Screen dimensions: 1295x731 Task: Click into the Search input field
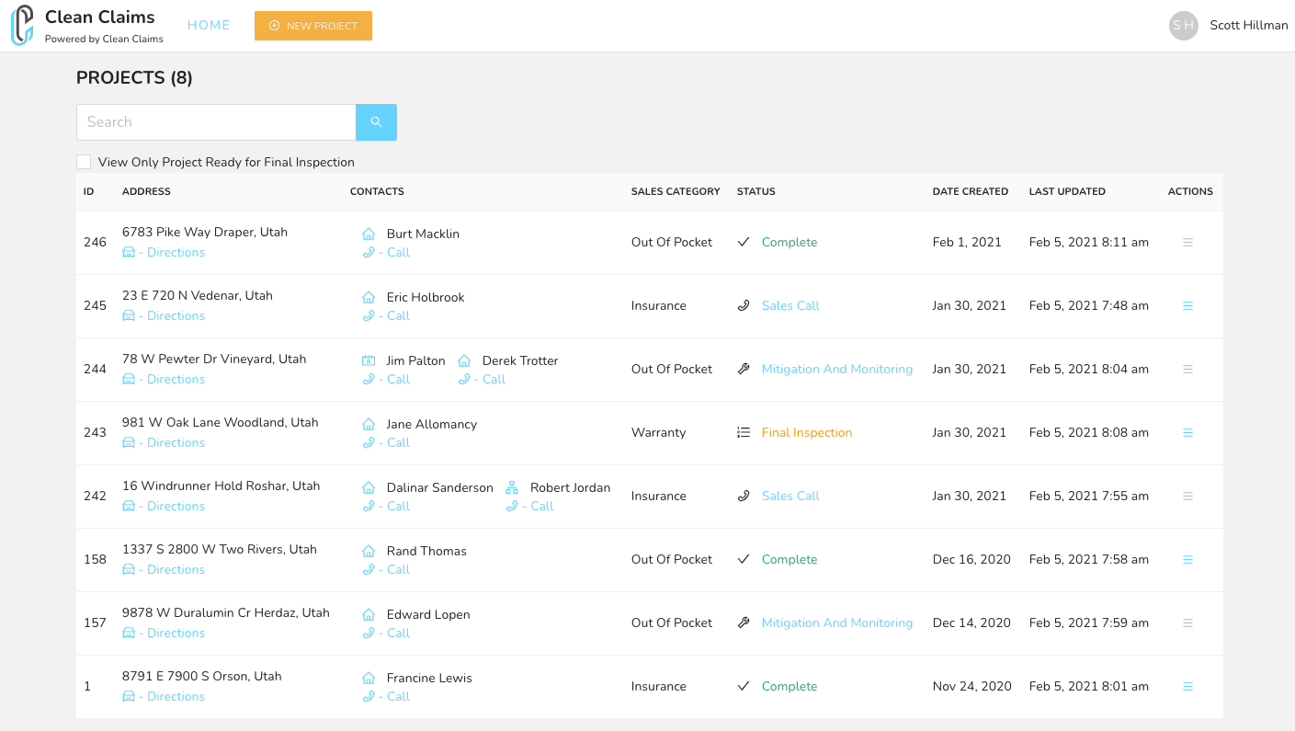click(x=216, y=122)
